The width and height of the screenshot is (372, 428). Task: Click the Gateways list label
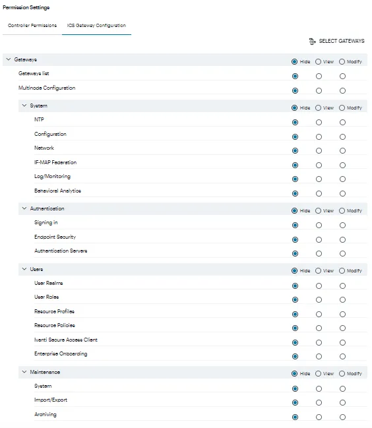pos(34,73)
